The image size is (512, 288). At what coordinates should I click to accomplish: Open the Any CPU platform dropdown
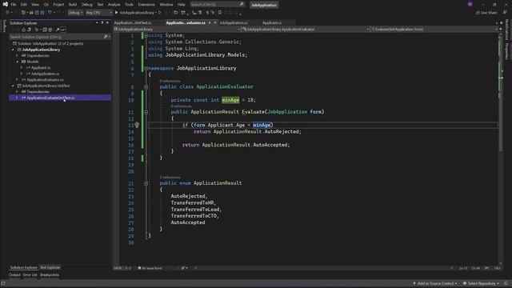[x=98, y=13]
